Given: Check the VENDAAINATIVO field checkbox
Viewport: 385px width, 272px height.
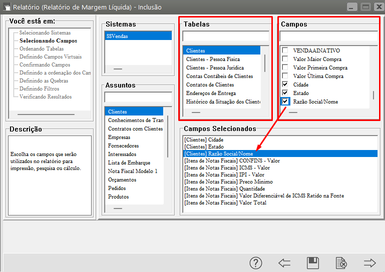Looking at the screenshot, I should pos(285,50).
